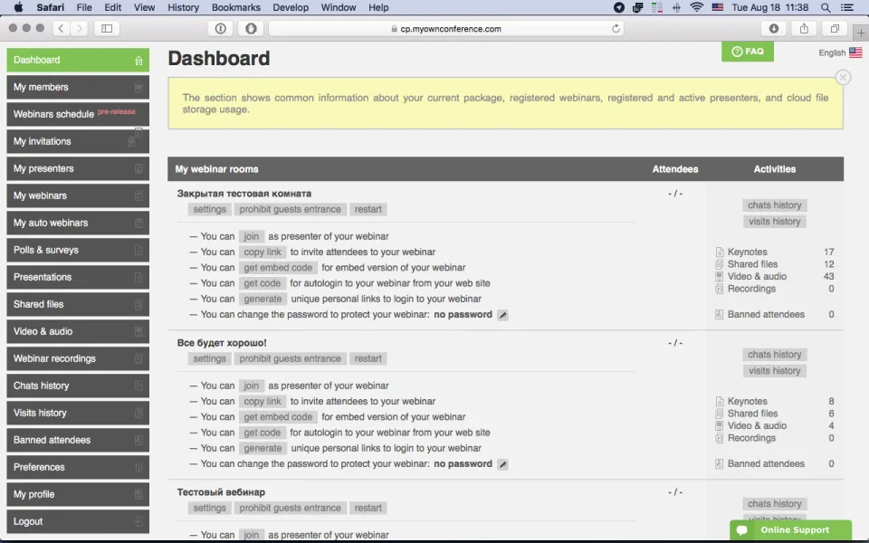Restart Все будет хорошо! room
Viewport: 869px width, 543px height.
(368, 358)
